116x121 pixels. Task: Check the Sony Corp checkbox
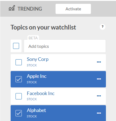19,62
